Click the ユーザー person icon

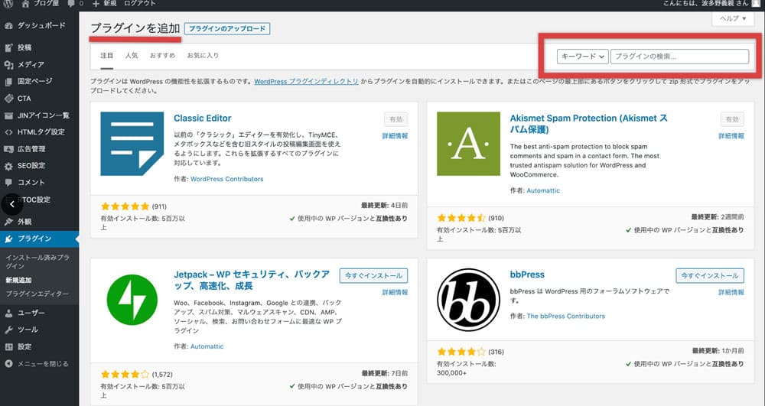pos(8,313)
